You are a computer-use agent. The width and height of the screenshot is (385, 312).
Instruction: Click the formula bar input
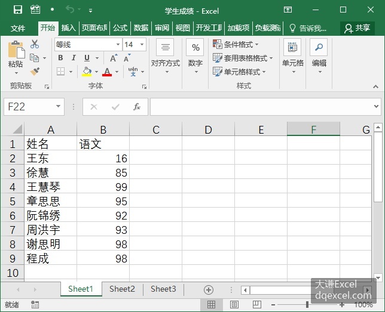pos(261,107)
